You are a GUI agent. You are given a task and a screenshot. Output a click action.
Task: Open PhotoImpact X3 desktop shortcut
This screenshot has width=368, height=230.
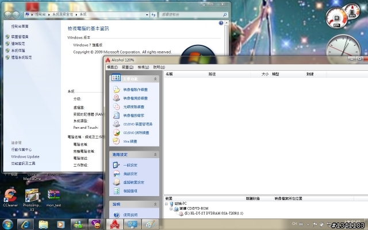pyautogui.click(x=32, y=200)
